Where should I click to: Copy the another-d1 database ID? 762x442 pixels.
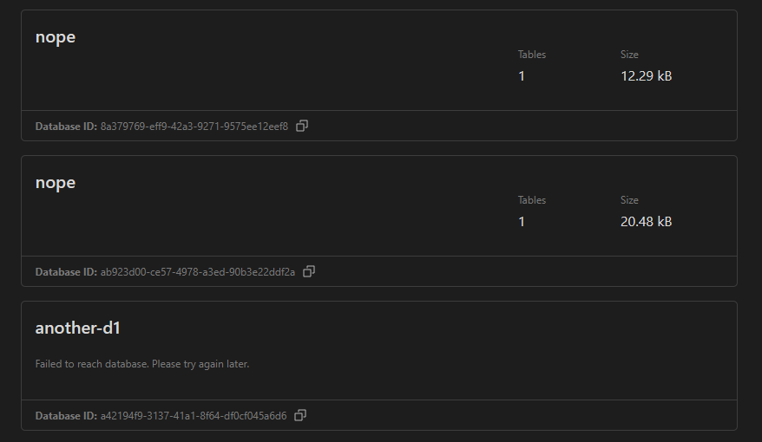pyautogui.click(x=300, y=415)
